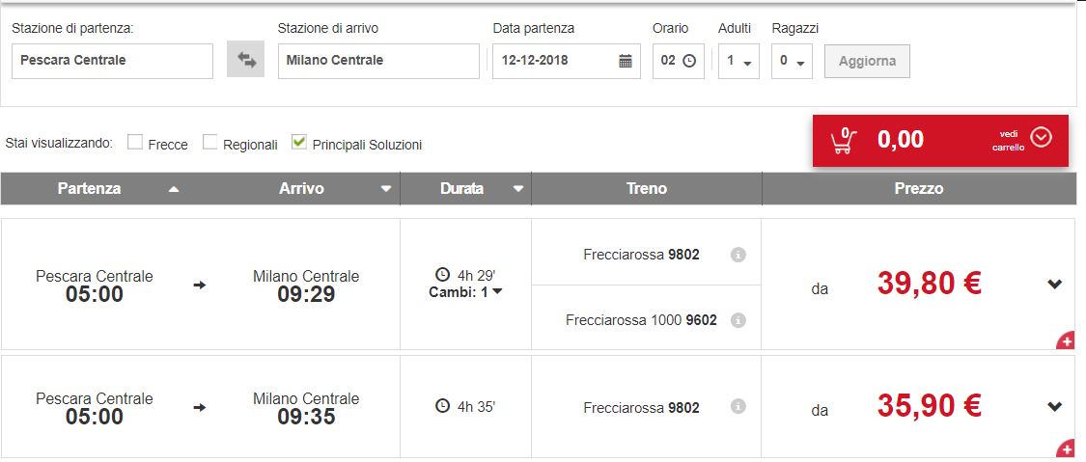The height and width of the screenshot is (462, 1086).
Task: Open the shopping cart icon
Action: (843, 141)
